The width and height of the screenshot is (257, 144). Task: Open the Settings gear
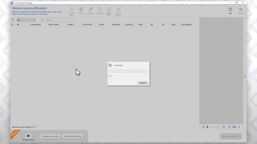[241, 9]
